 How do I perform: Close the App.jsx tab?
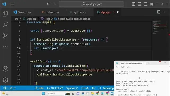(x=118, y=12)
